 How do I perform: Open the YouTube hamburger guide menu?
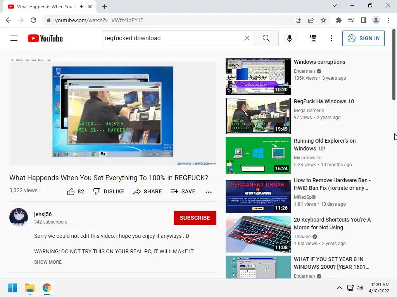pos(14,38)
